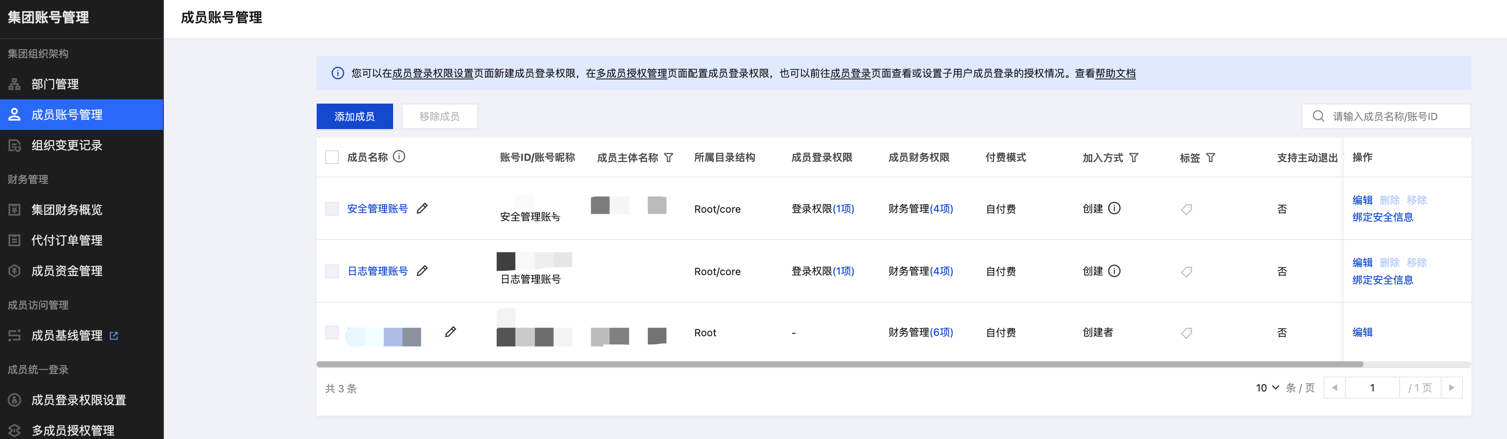The image size is (1507, 439).
Task: Select the 日志管理账号 row checkbox
Action: click(332, 271)
